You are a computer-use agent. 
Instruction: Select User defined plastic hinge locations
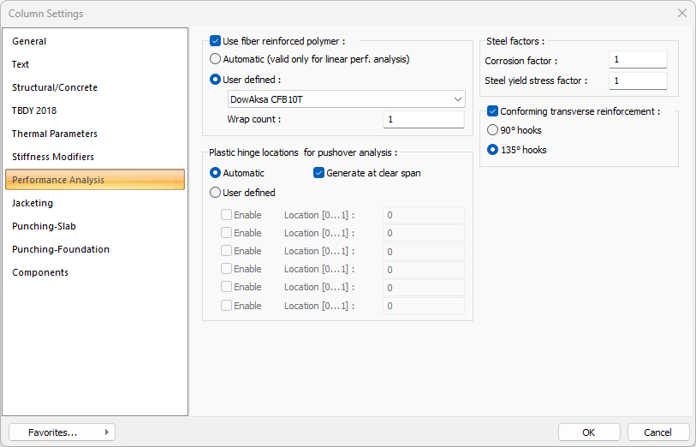click(216, 193)
